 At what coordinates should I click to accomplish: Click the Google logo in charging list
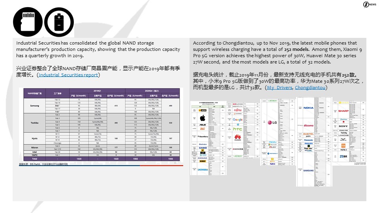(x=237, y=120)
